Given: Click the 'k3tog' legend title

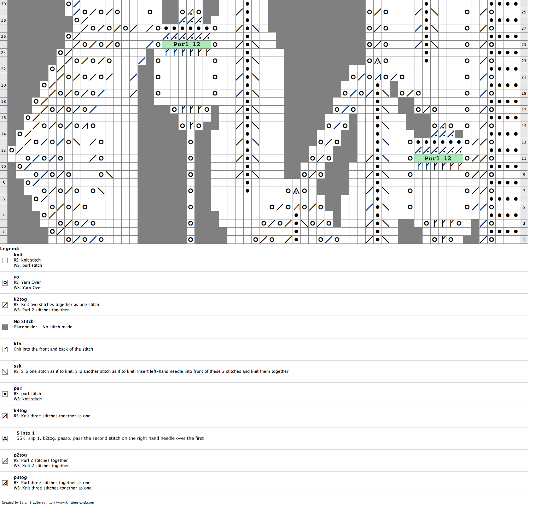Looking at the screenshot, I should click(20, 411).
